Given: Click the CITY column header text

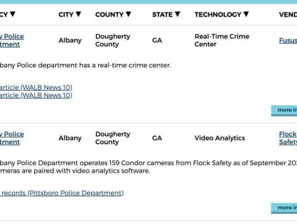Looking at the screenshot, I should coord(66,14).
